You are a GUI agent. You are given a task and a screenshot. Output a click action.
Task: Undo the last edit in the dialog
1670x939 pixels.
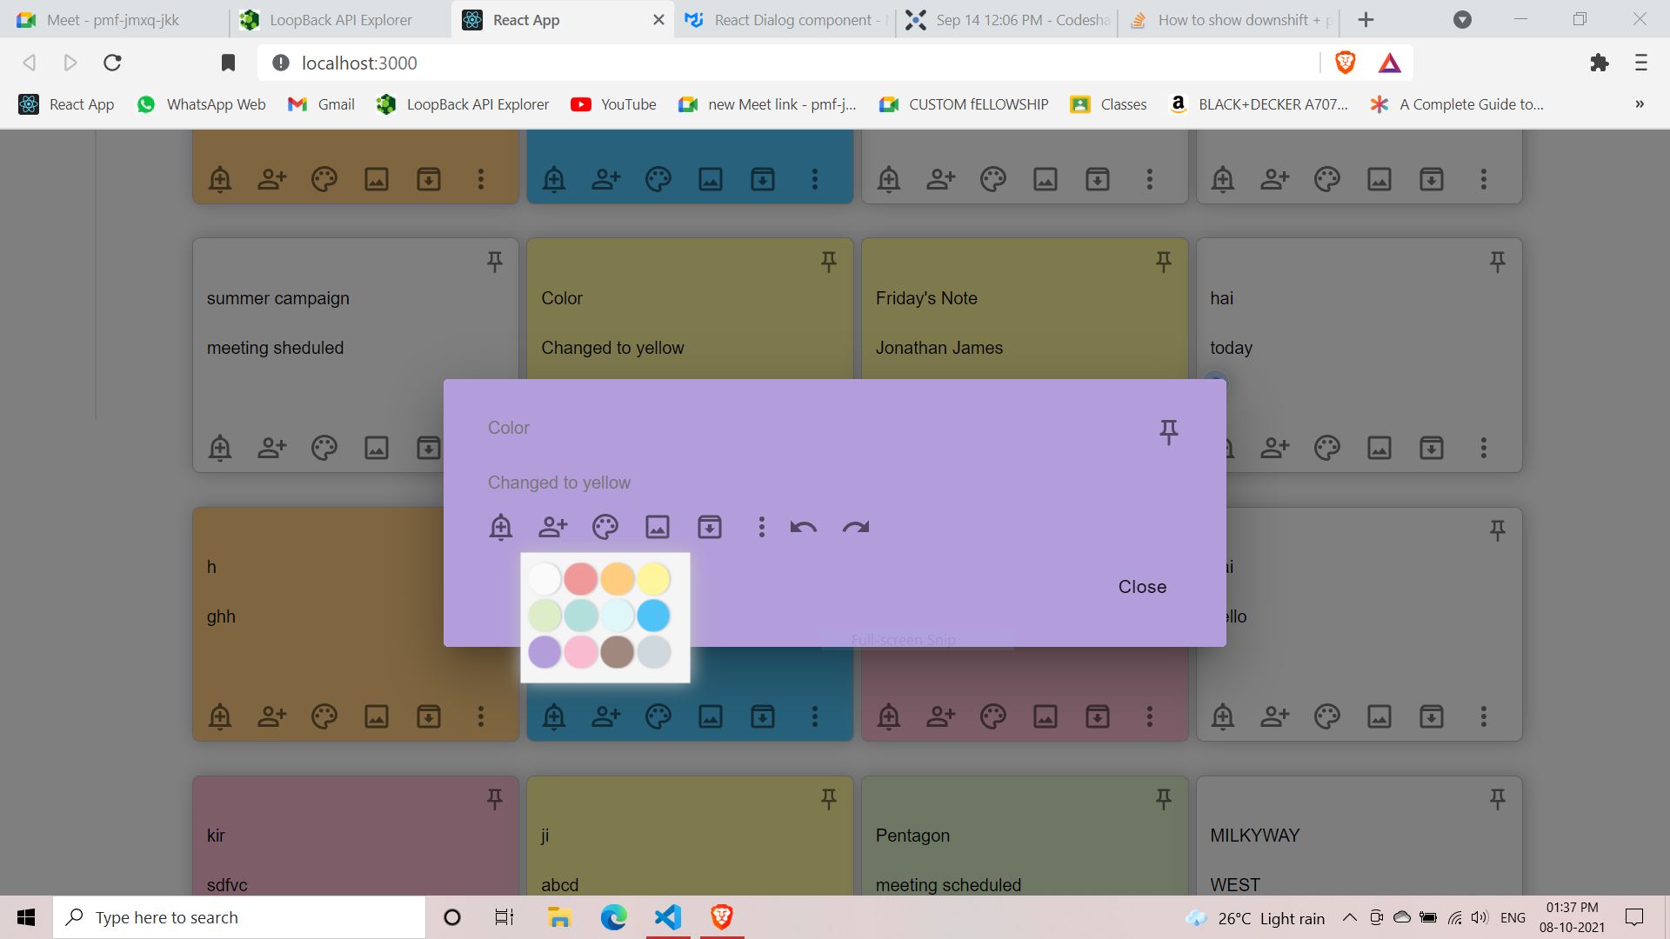click(x=804, y=526)
